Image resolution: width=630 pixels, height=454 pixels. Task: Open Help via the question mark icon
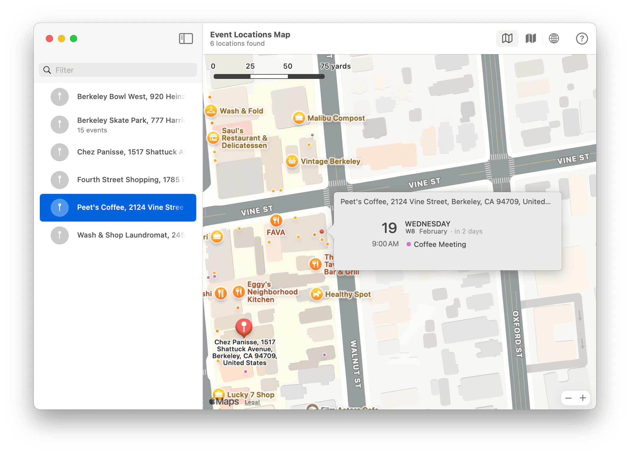point(582,39)
